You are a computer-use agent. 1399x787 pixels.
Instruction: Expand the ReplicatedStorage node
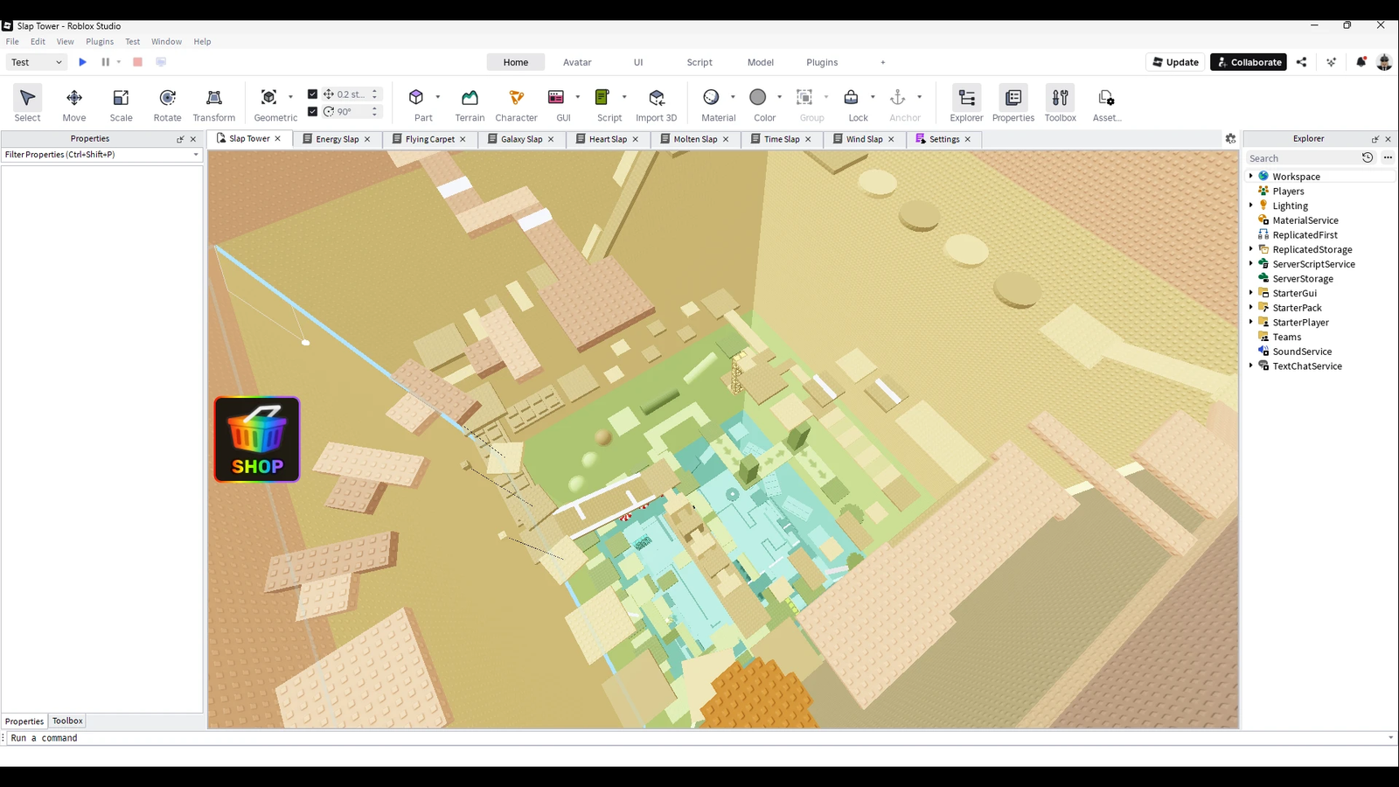[1251, 249]
